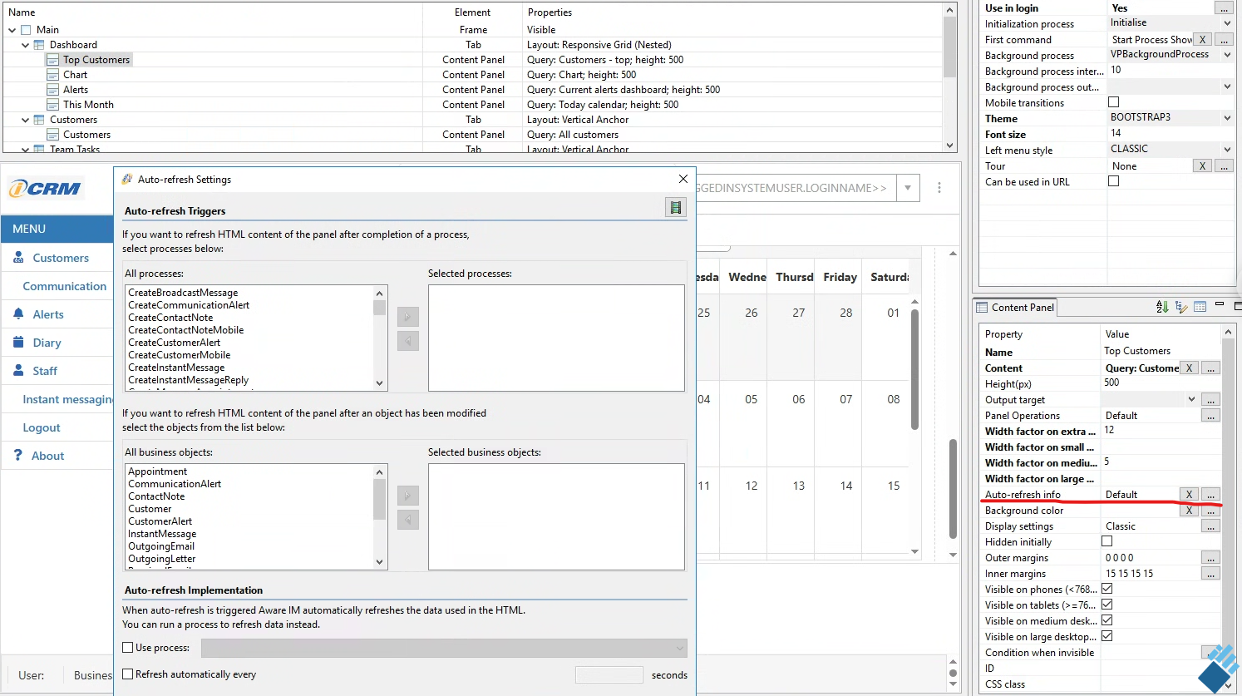Click the clear X button for Auto-refresh info

1189,495
